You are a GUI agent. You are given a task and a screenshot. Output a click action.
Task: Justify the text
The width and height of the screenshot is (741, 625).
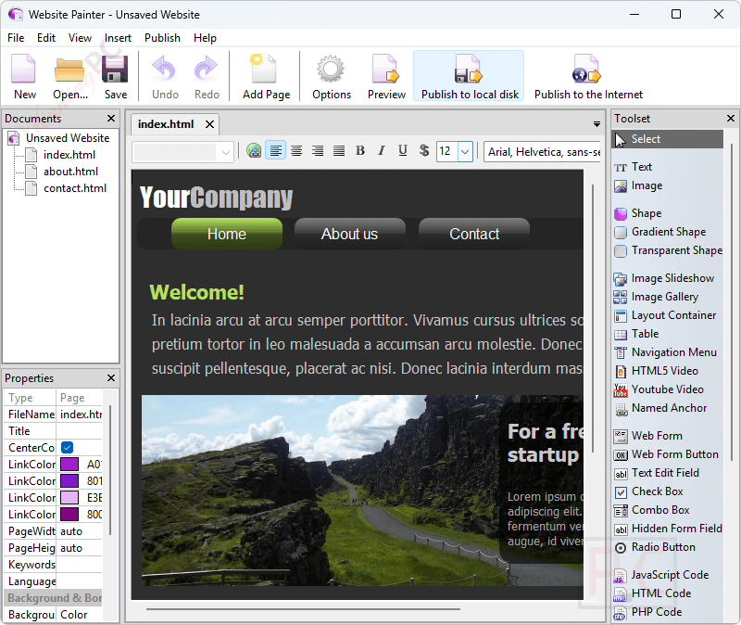[x=339, y=151]
